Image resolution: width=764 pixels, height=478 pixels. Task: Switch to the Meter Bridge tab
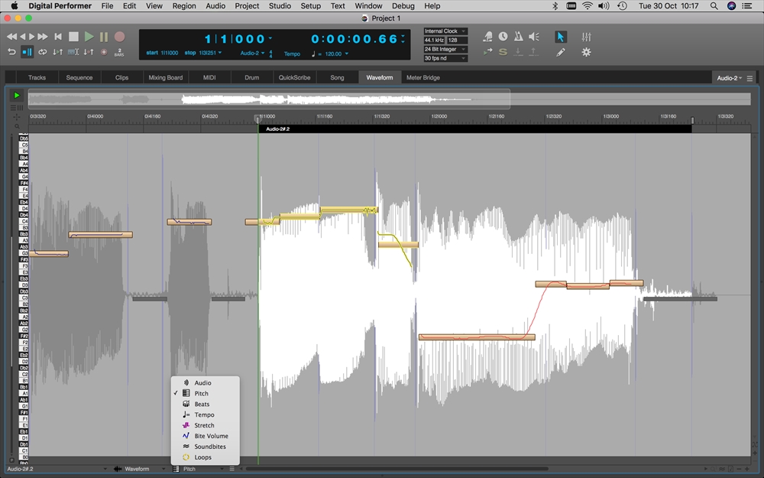point(423,77)
